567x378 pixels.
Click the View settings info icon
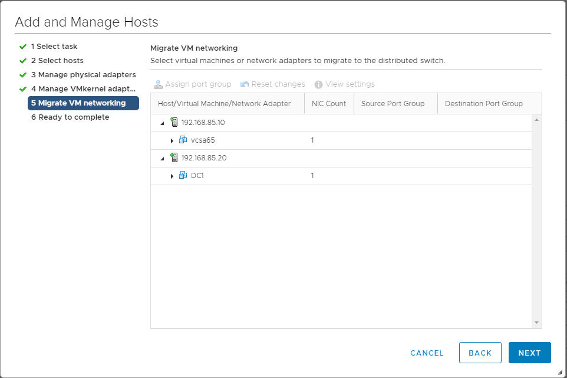(x=319, y=84)
